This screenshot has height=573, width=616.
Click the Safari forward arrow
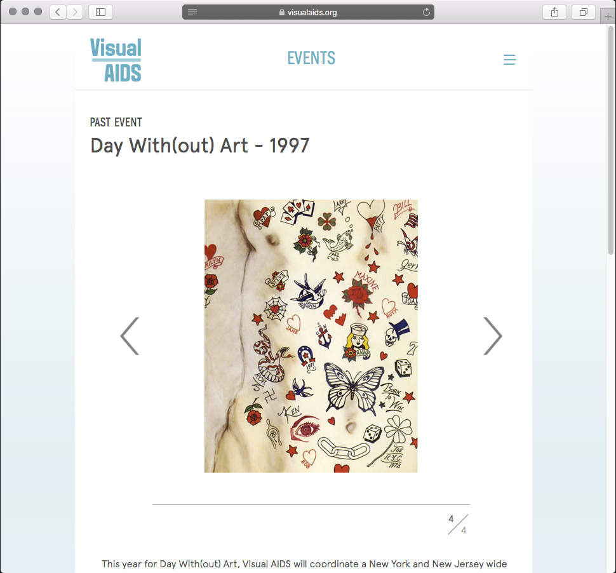coord(75,12)
